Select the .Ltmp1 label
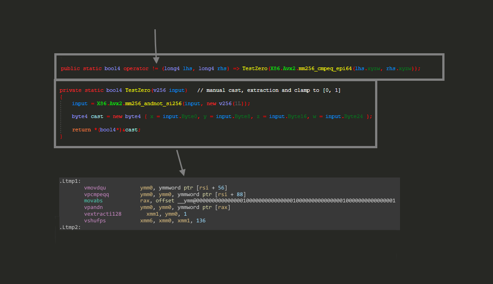The image size is (493, 284). (69, 181)
